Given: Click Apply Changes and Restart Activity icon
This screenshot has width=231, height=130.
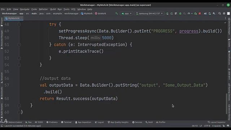Looking at the screenshot, I should coord(171,13).
